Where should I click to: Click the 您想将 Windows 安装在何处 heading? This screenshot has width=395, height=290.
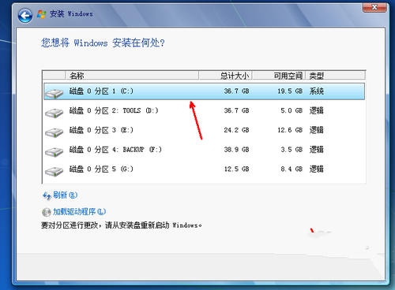[103, 43]
